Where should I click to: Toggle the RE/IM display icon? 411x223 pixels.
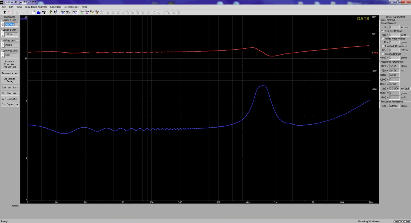(68, 12)
